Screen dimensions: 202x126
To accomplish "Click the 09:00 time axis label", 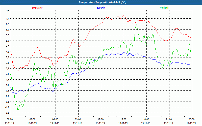I will coord(78,119).
